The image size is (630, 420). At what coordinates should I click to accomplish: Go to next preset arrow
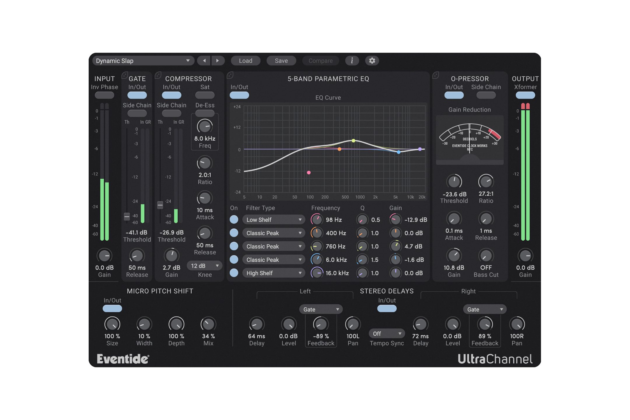tap(218, 61)
